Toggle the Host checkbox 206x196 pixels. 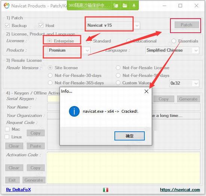click(x=41, y=25)
